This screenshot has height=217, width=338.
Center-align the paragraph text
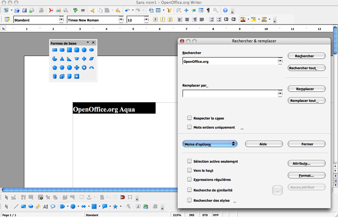tap(187, 19)
